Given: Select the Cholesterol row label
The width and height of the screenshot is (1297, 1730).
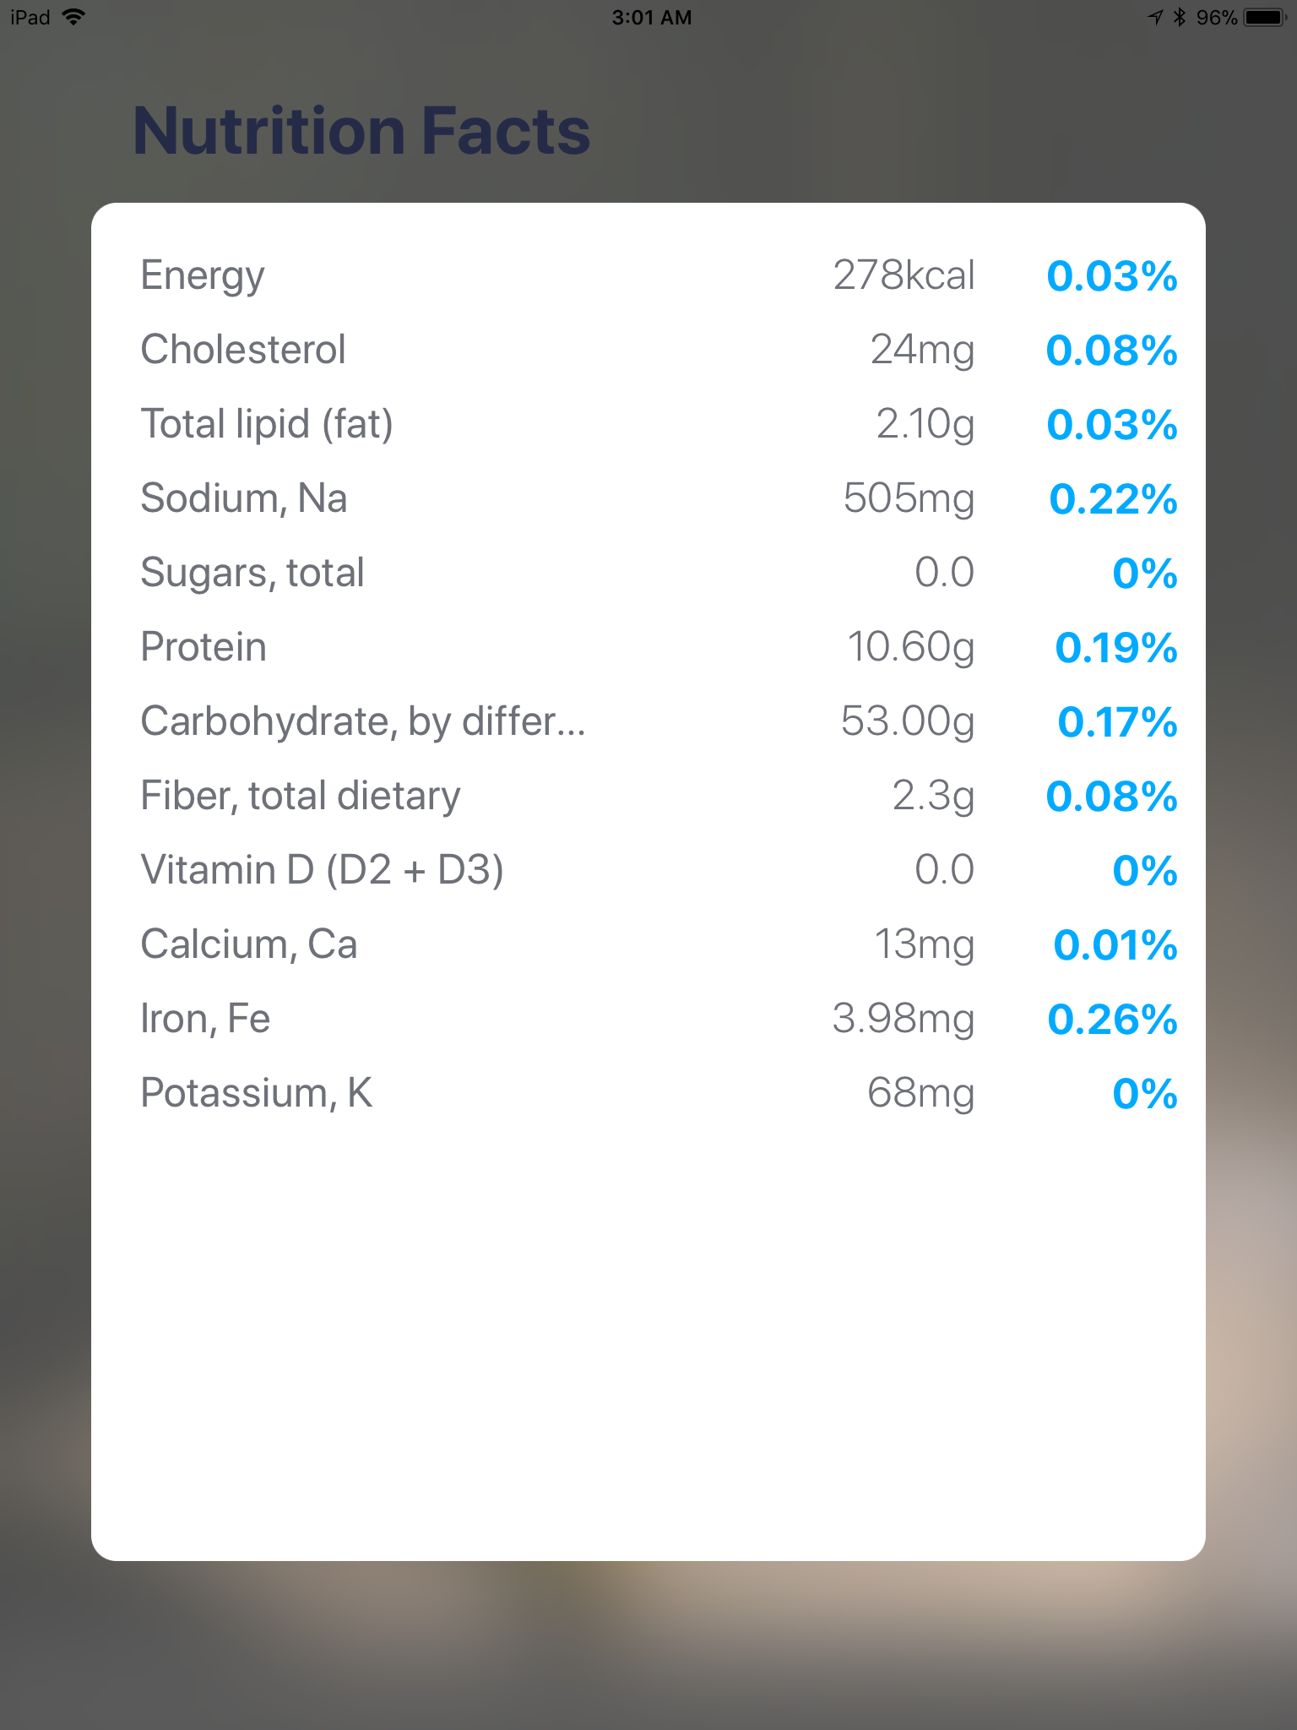Looking at the screenshot, I should click(x=243, y=350).
